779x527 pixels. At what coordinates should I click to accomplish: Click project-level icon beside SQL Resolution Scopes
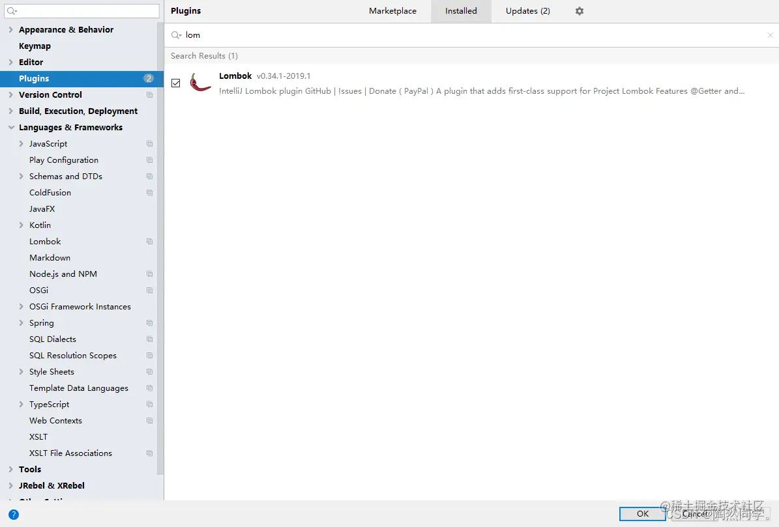coord(149,356)
